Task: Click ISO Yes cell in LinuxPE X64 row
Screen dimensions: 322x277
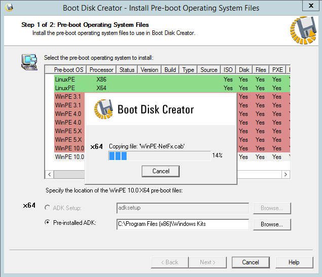Action: [228, 88]
